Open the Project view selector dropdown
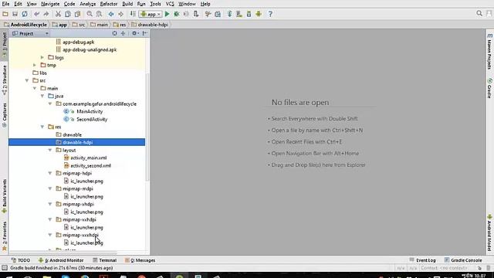Viewport: 494px width, 278px height. pos(30,33)
